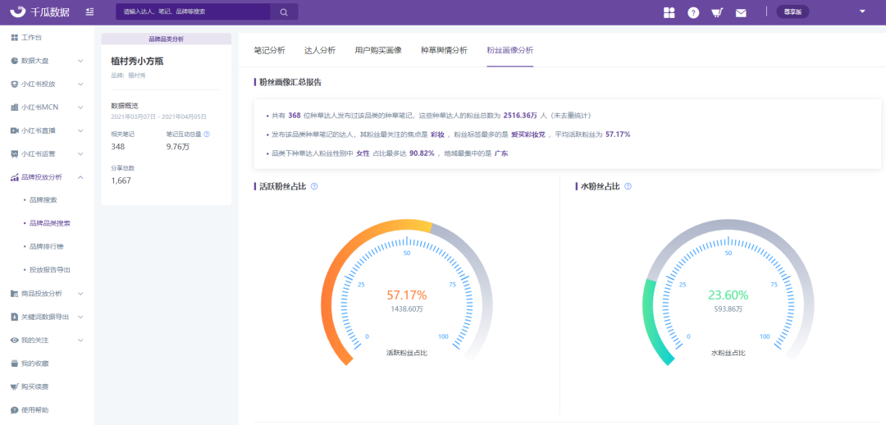886x425 pixels.
Task: Click the 品牌品类分析 card header
Action: (x=166, y=39)
